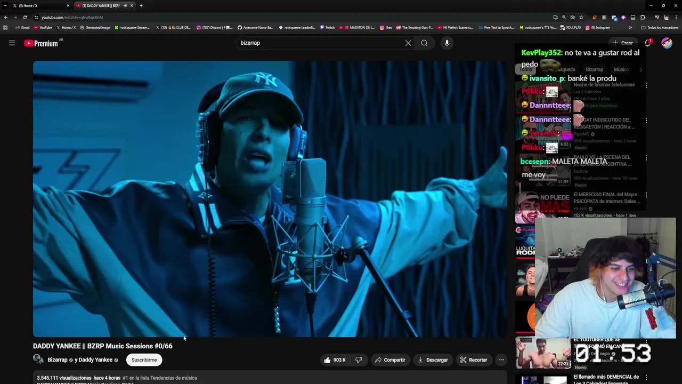The height and width of the screenshot is (384, 682).
Task: Open the apps grid in bookmarks bar
Action: coord(5,28)
